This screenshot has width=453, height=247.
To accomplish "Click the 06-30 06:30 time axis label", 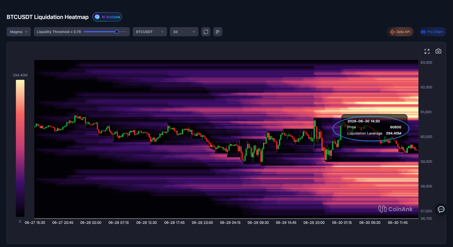I will coord(370,223).
